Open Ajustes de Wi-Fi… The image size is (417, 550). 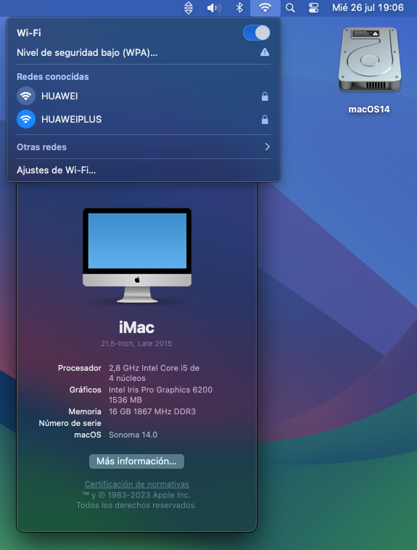[x=56, y=171]
